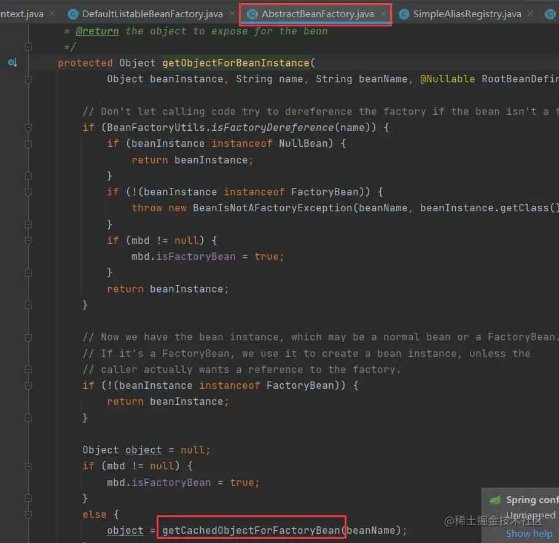Open the Show help link in Spring notification
559x543 pixels.
(x=529, y=533)
